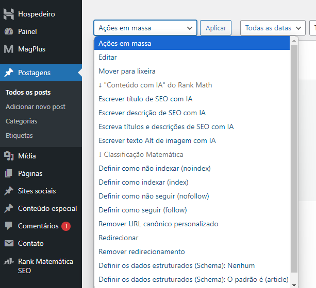The width and height of the screenshot is (316, 288).
Task: Open Adicionar novo post link
Action: [x=35, y=107]
